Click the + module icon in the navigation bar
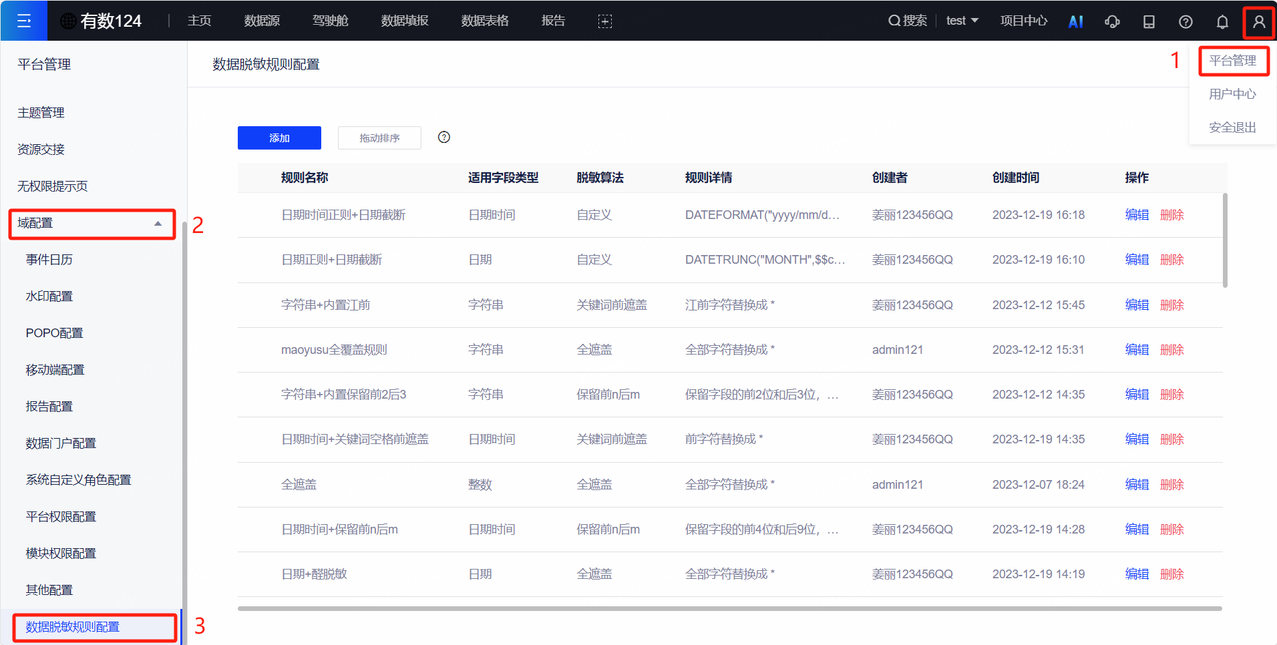Image resolution: width=1277 pixels, height=645 pixels. [605, 21]
